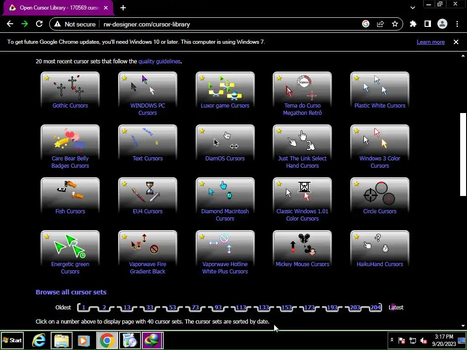This screenshot has width=467, height=350.
Task: Open Windows Explorer folder in taskbar
Action: click(x=62, y=340)
